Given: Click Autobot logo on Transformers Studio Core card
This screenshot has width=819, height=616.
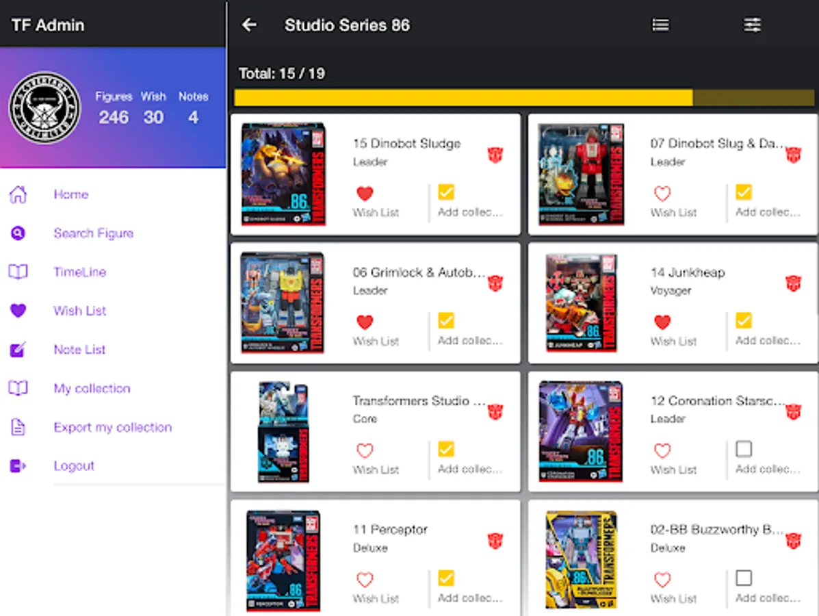Looking at the screenshot, I should (x=495, y=412).
